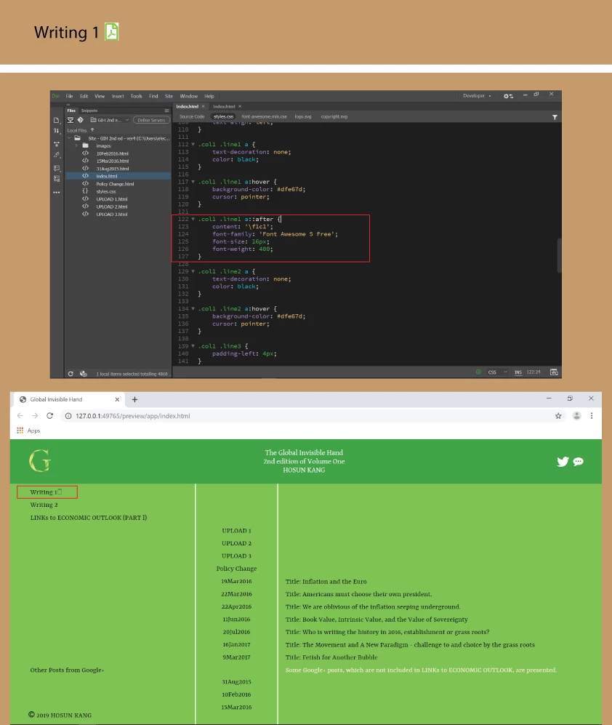The height and width of the screenshot is (725, 612).
Task: Collapse code block at line 122
Action: click(193, 219)
